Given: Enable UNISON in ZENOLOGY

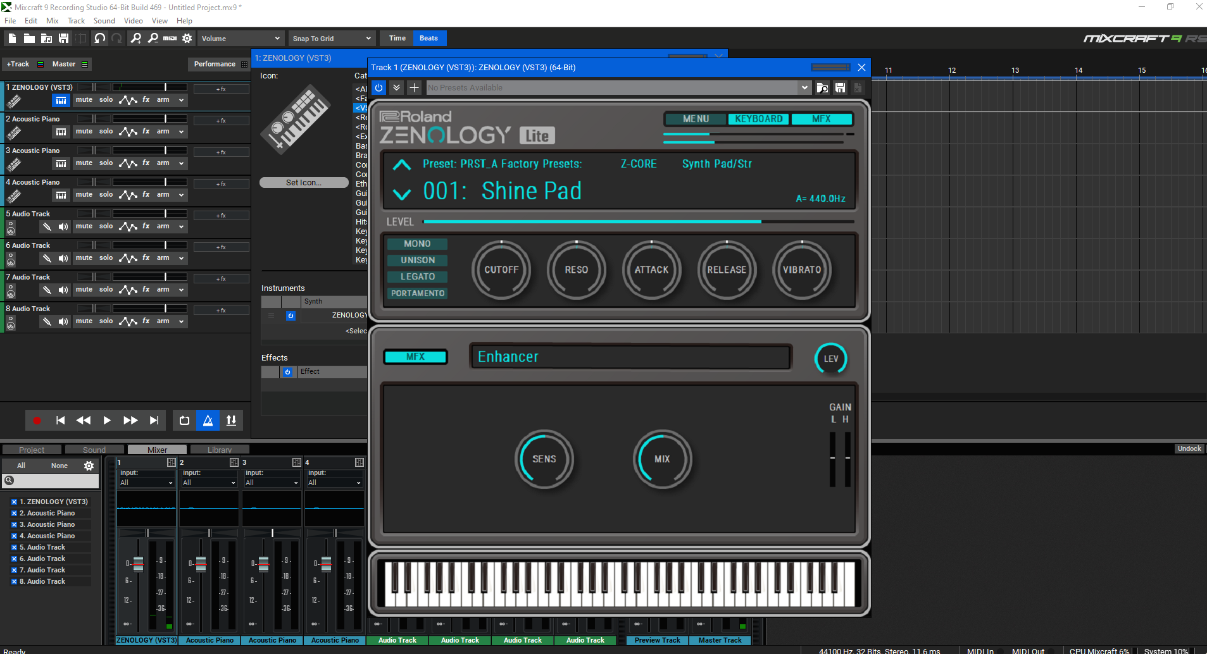Looking at the screenshot, I should tap(417, 260).
